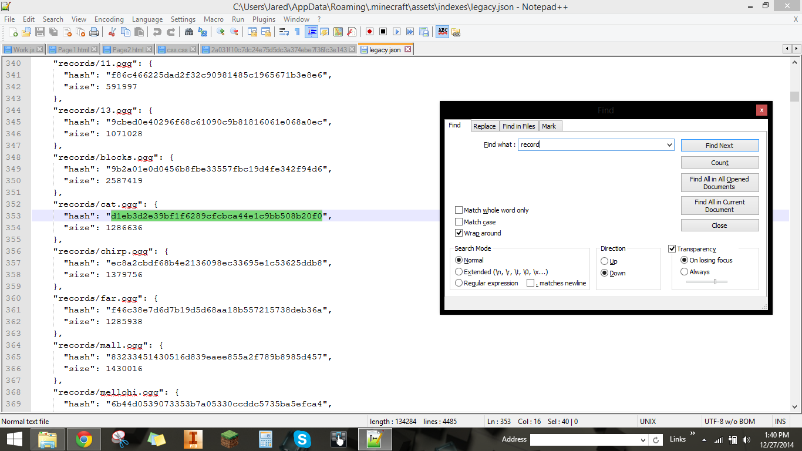The image size is (802, 451).
Task: Select Regular expression search mode
Action: click(459, 283)
